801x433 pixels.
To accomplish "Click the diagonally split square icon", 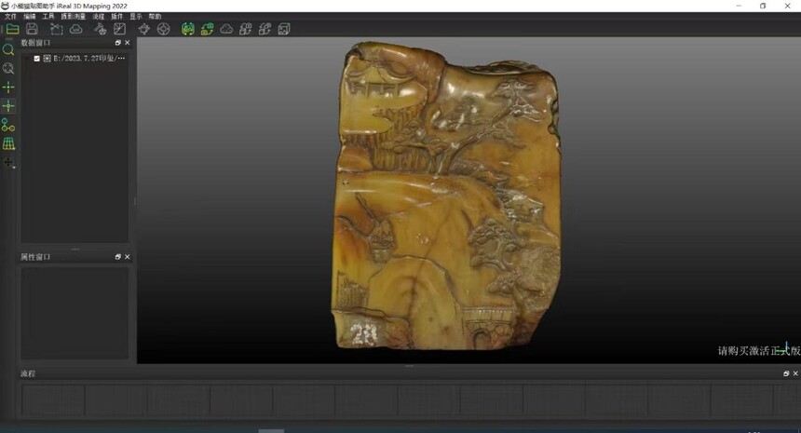I will (119, 29).
